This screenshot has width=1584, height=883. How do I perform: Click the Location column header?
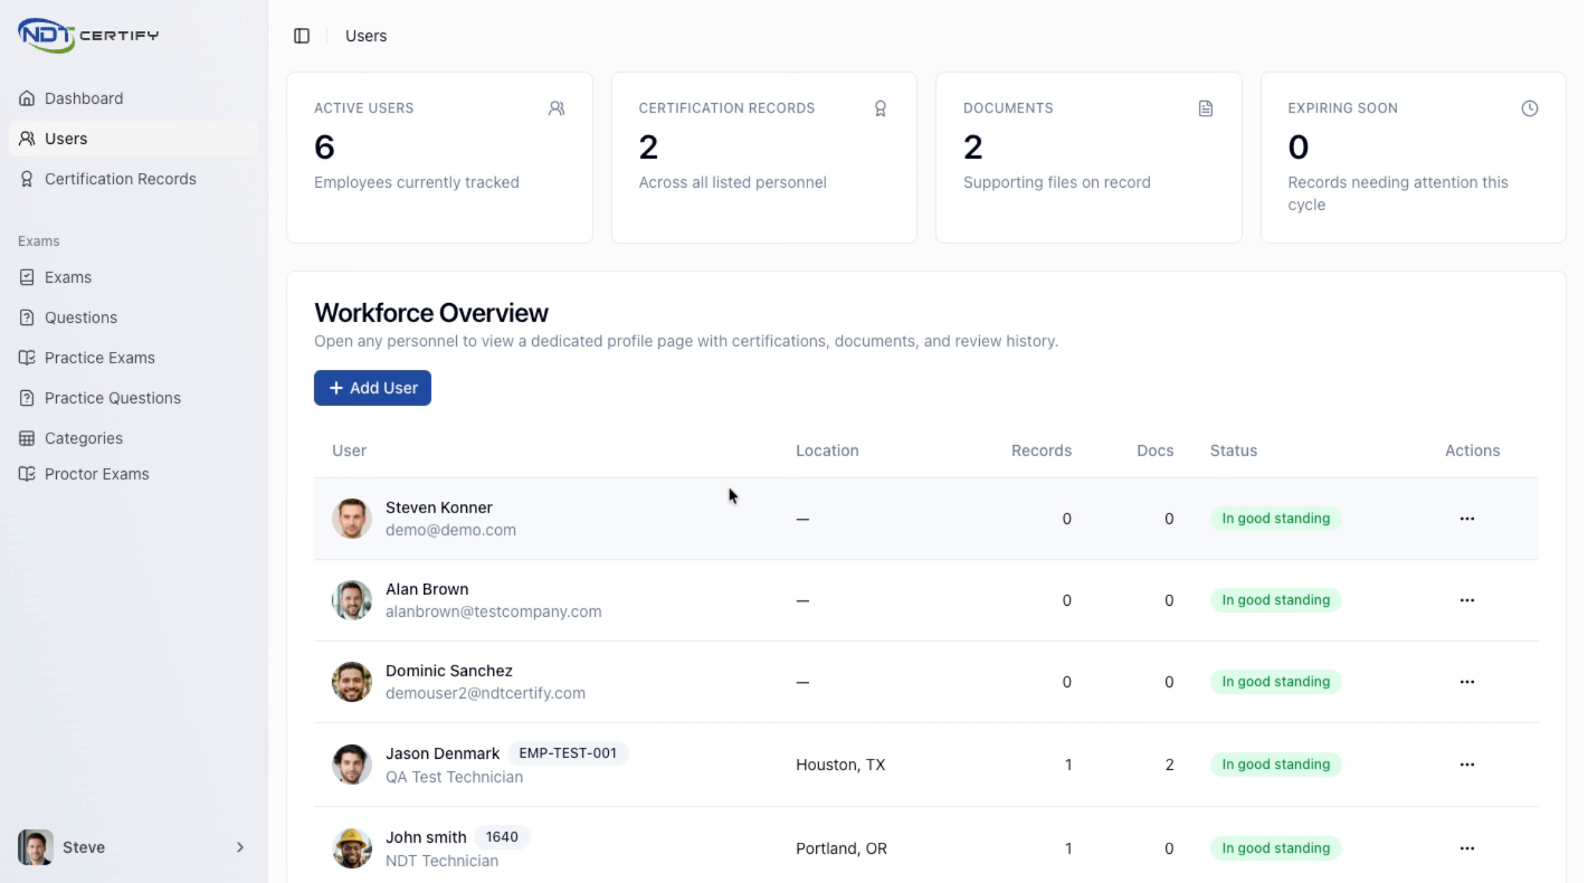827,450
